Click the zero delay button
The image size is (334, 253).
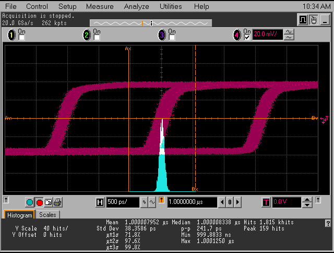point(230,202)
